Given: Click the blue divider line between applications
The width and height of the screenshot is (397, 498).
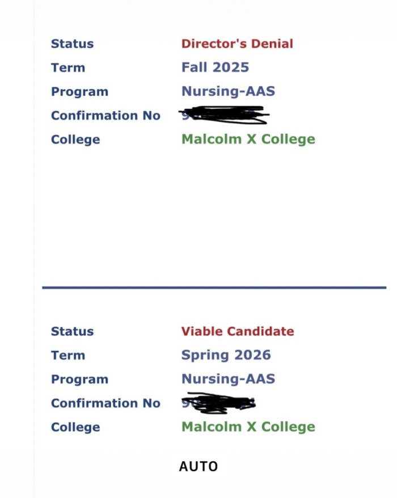Looking at the screenshot, I should tap(214, 288).
